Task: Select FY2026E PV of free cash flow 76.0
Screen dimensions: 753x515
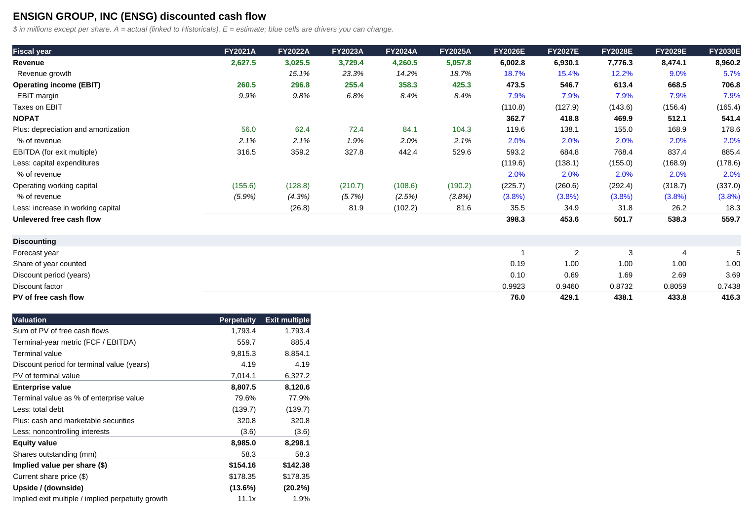Action: click(517, 297)
